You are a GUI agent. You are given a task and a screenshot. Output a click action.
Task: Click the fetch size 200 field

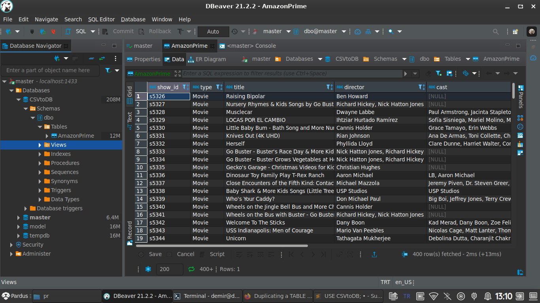(x=170, y=269)
